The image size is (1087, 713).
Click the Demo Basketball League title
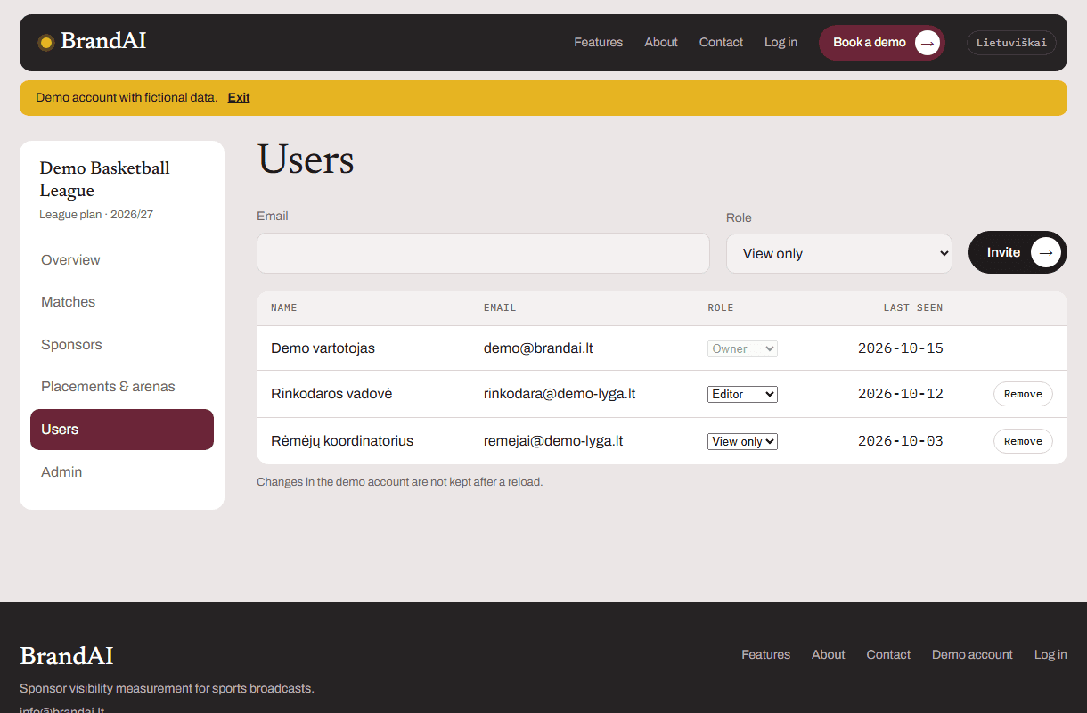click(105, 179)
